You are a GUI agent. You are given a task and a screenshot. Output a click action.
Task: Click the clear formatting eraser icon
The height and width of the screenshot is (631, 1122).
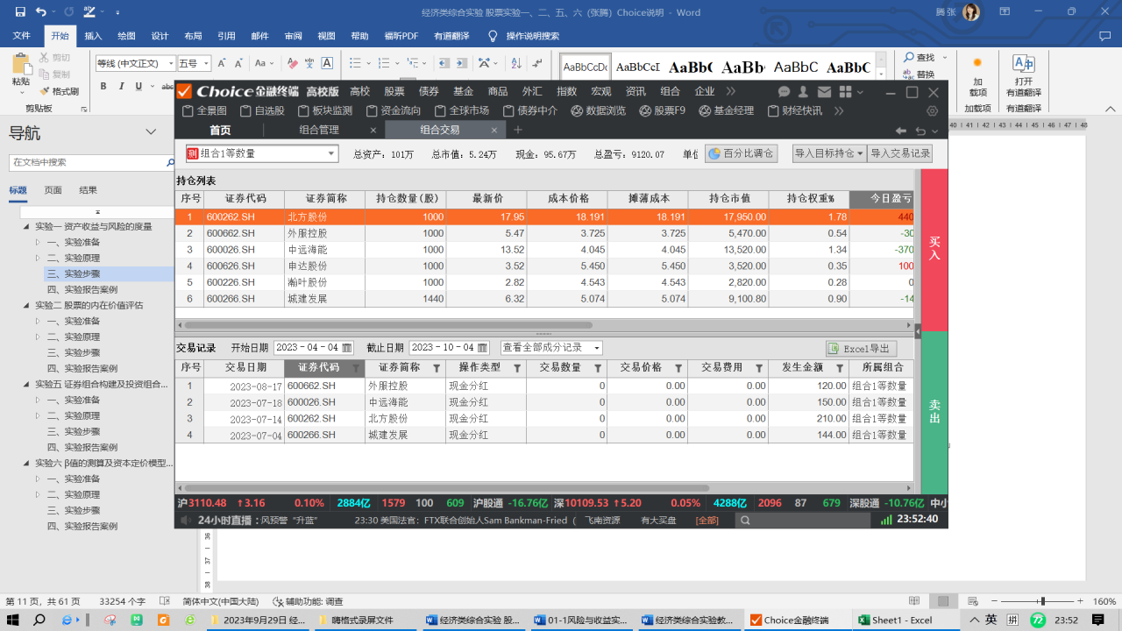coord(292,63)
